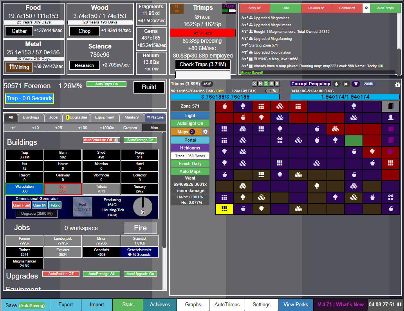404x311 pixels.
Task: Click the Dimensional Generator clock dial
Action: coord(142,207)
